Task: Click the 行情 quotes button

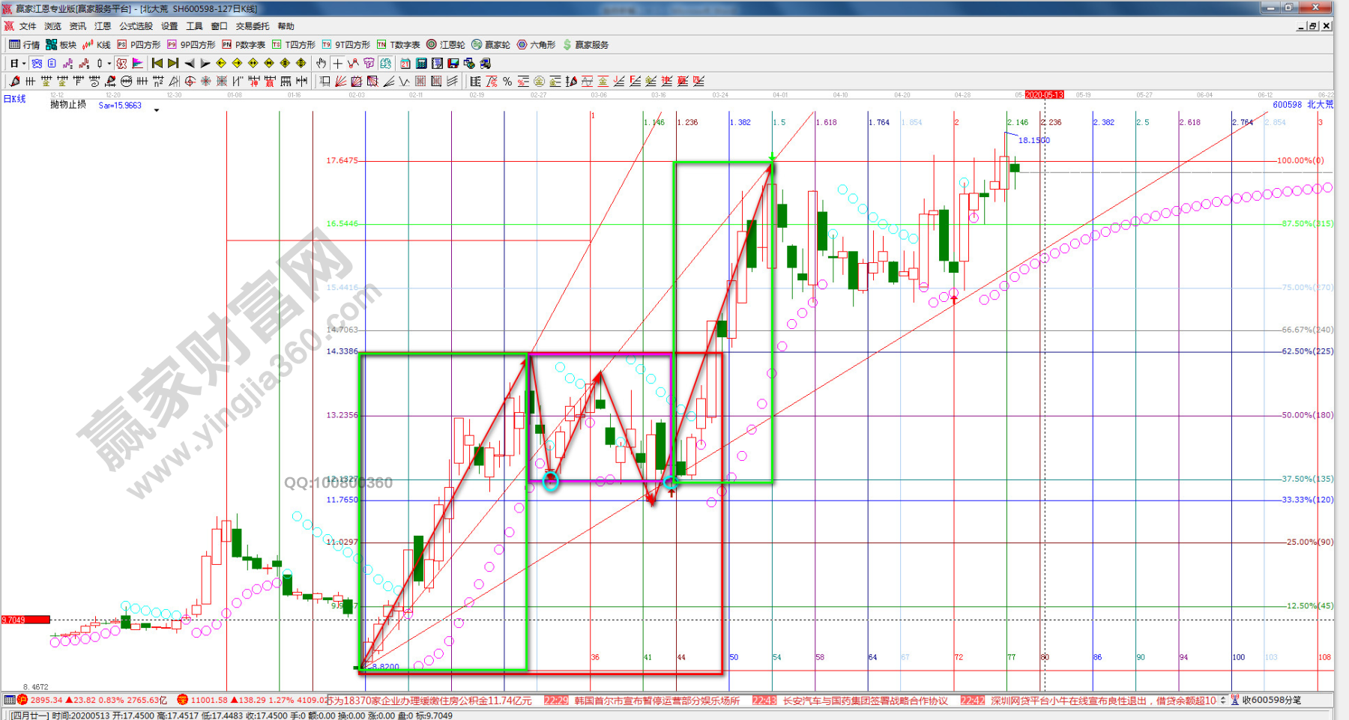Action: tap(25, 45)
